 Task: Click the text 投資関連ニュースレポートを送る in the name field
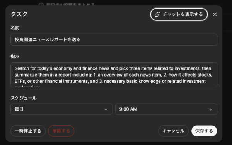pos(48,39)
